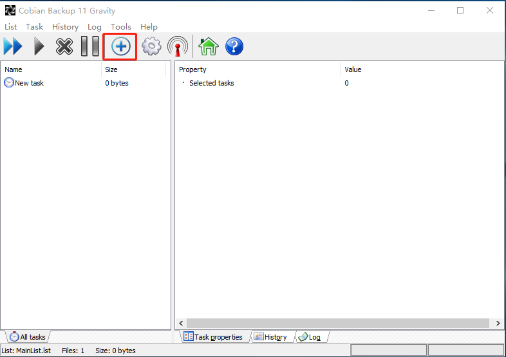
Task: Create a new task with plus icon
Action: click(120, 46)
